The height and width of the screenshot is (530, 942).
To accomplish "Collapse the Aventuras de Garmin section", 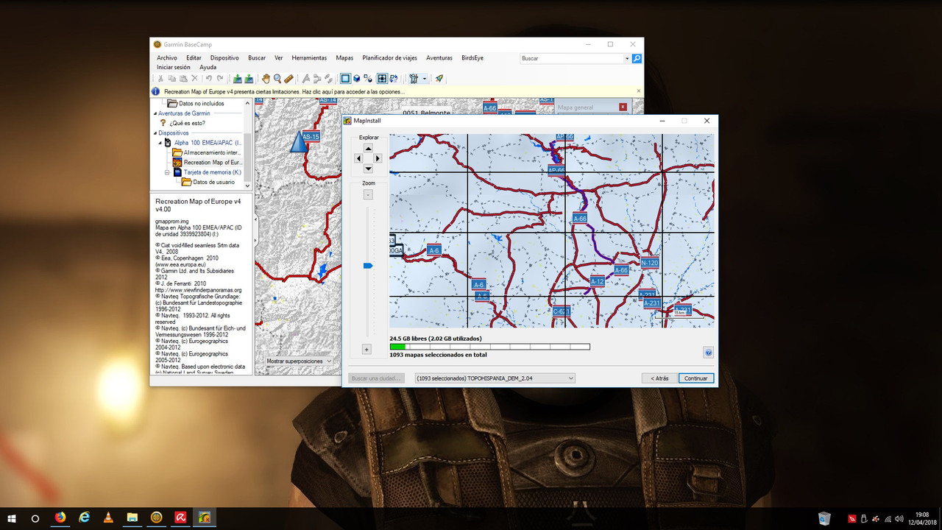I will tap(155, 113).
